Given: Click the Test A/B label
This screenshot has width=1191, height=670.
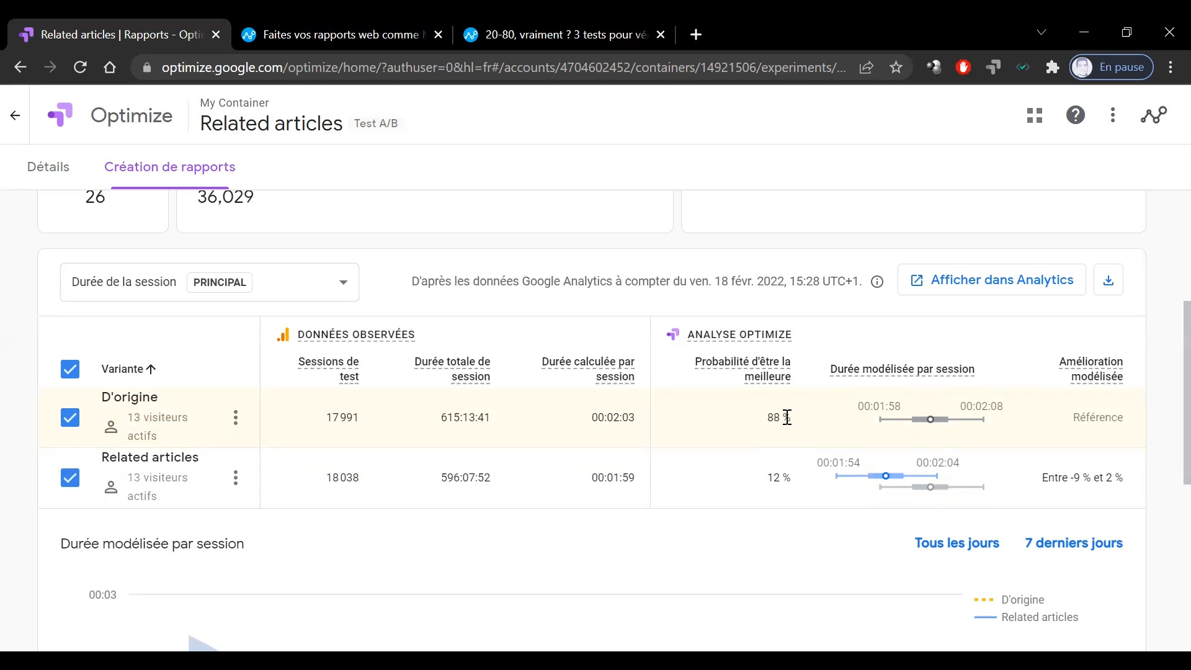Looking at the screenshot, I should coord(376,123).
